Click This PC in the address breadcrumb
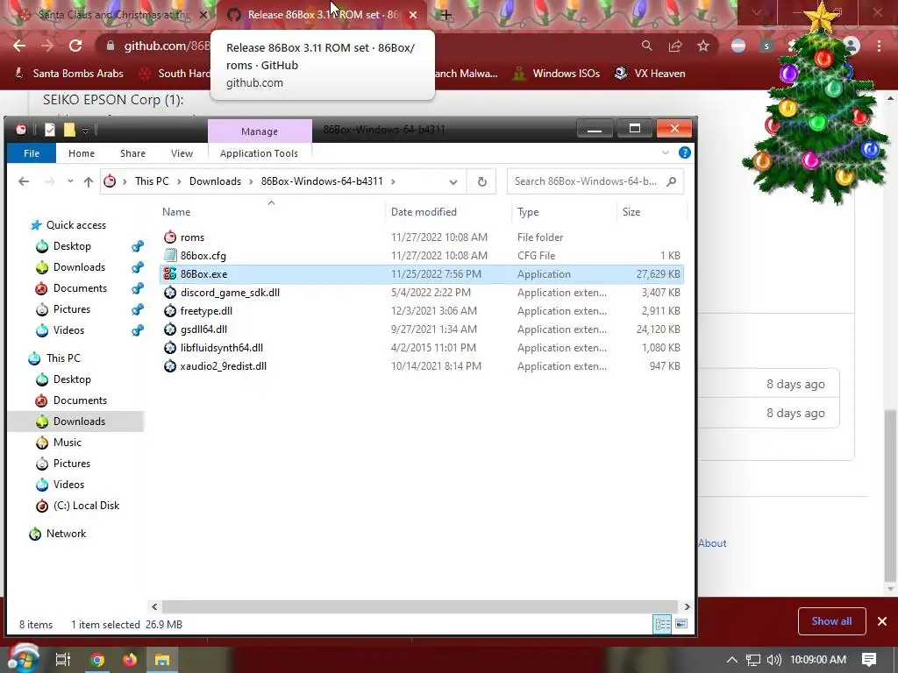 point(152,181)
